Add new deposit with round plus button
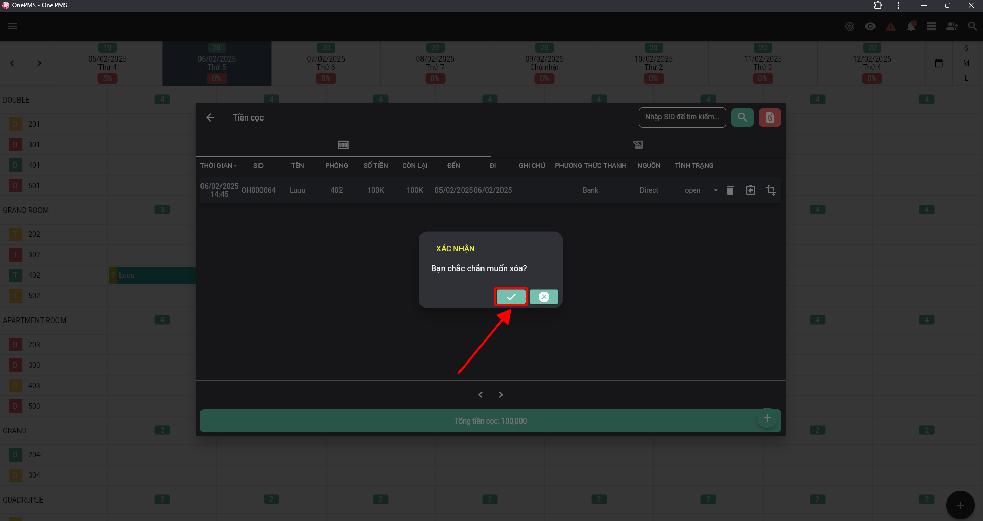983x521 pixels. [x=767, y=418]
